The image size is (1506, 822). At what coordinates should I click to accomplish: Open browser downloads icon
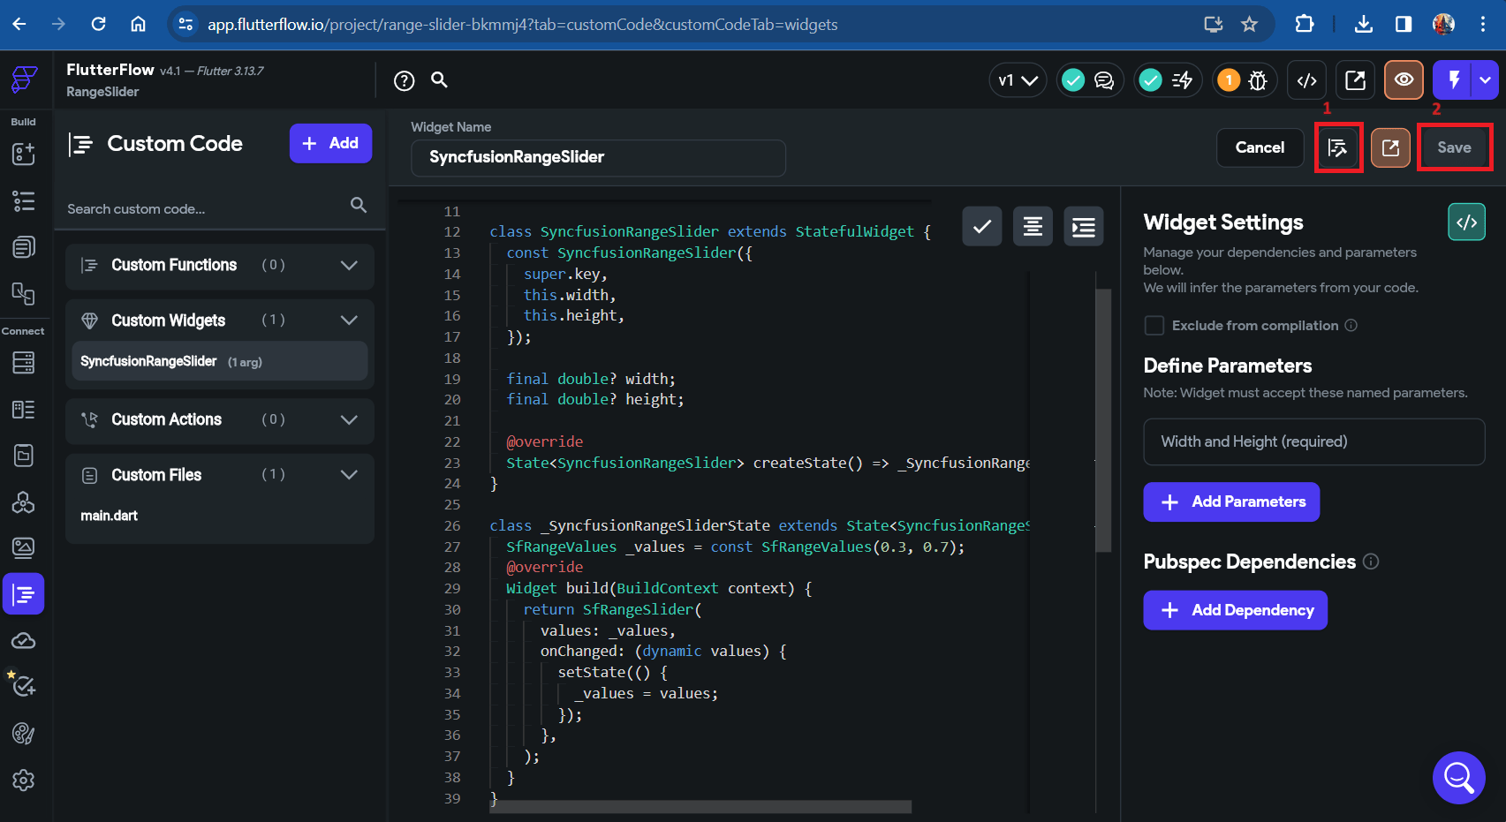point(1364,24)
